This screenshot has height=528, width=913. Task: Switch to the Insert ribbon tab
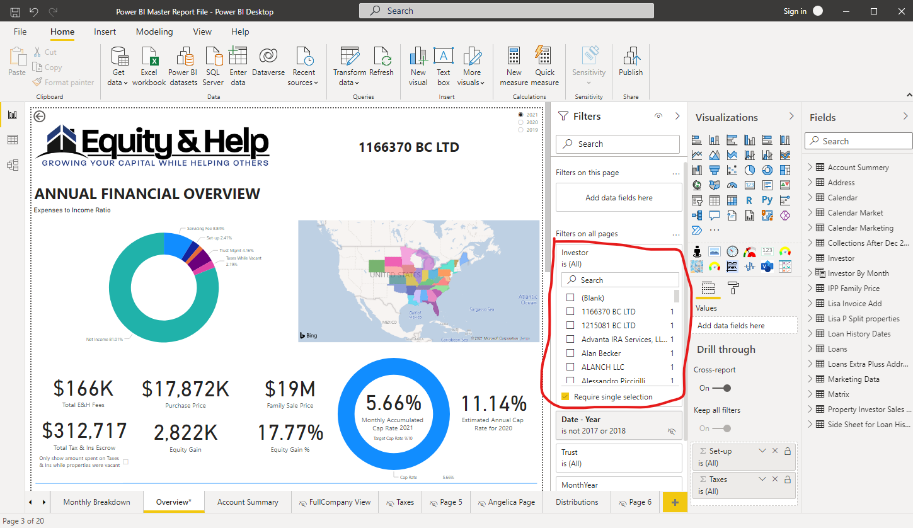105,32
